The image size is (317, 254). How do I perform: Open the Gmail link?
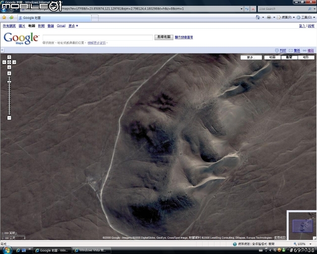(x=61, y=26)
